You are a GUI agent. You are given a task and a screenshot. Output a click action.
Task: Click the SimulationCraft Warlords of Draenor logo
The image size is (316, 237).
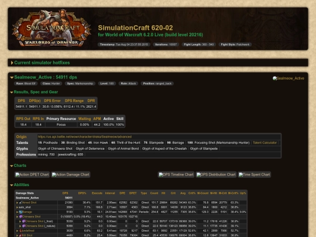coord(51,28)
